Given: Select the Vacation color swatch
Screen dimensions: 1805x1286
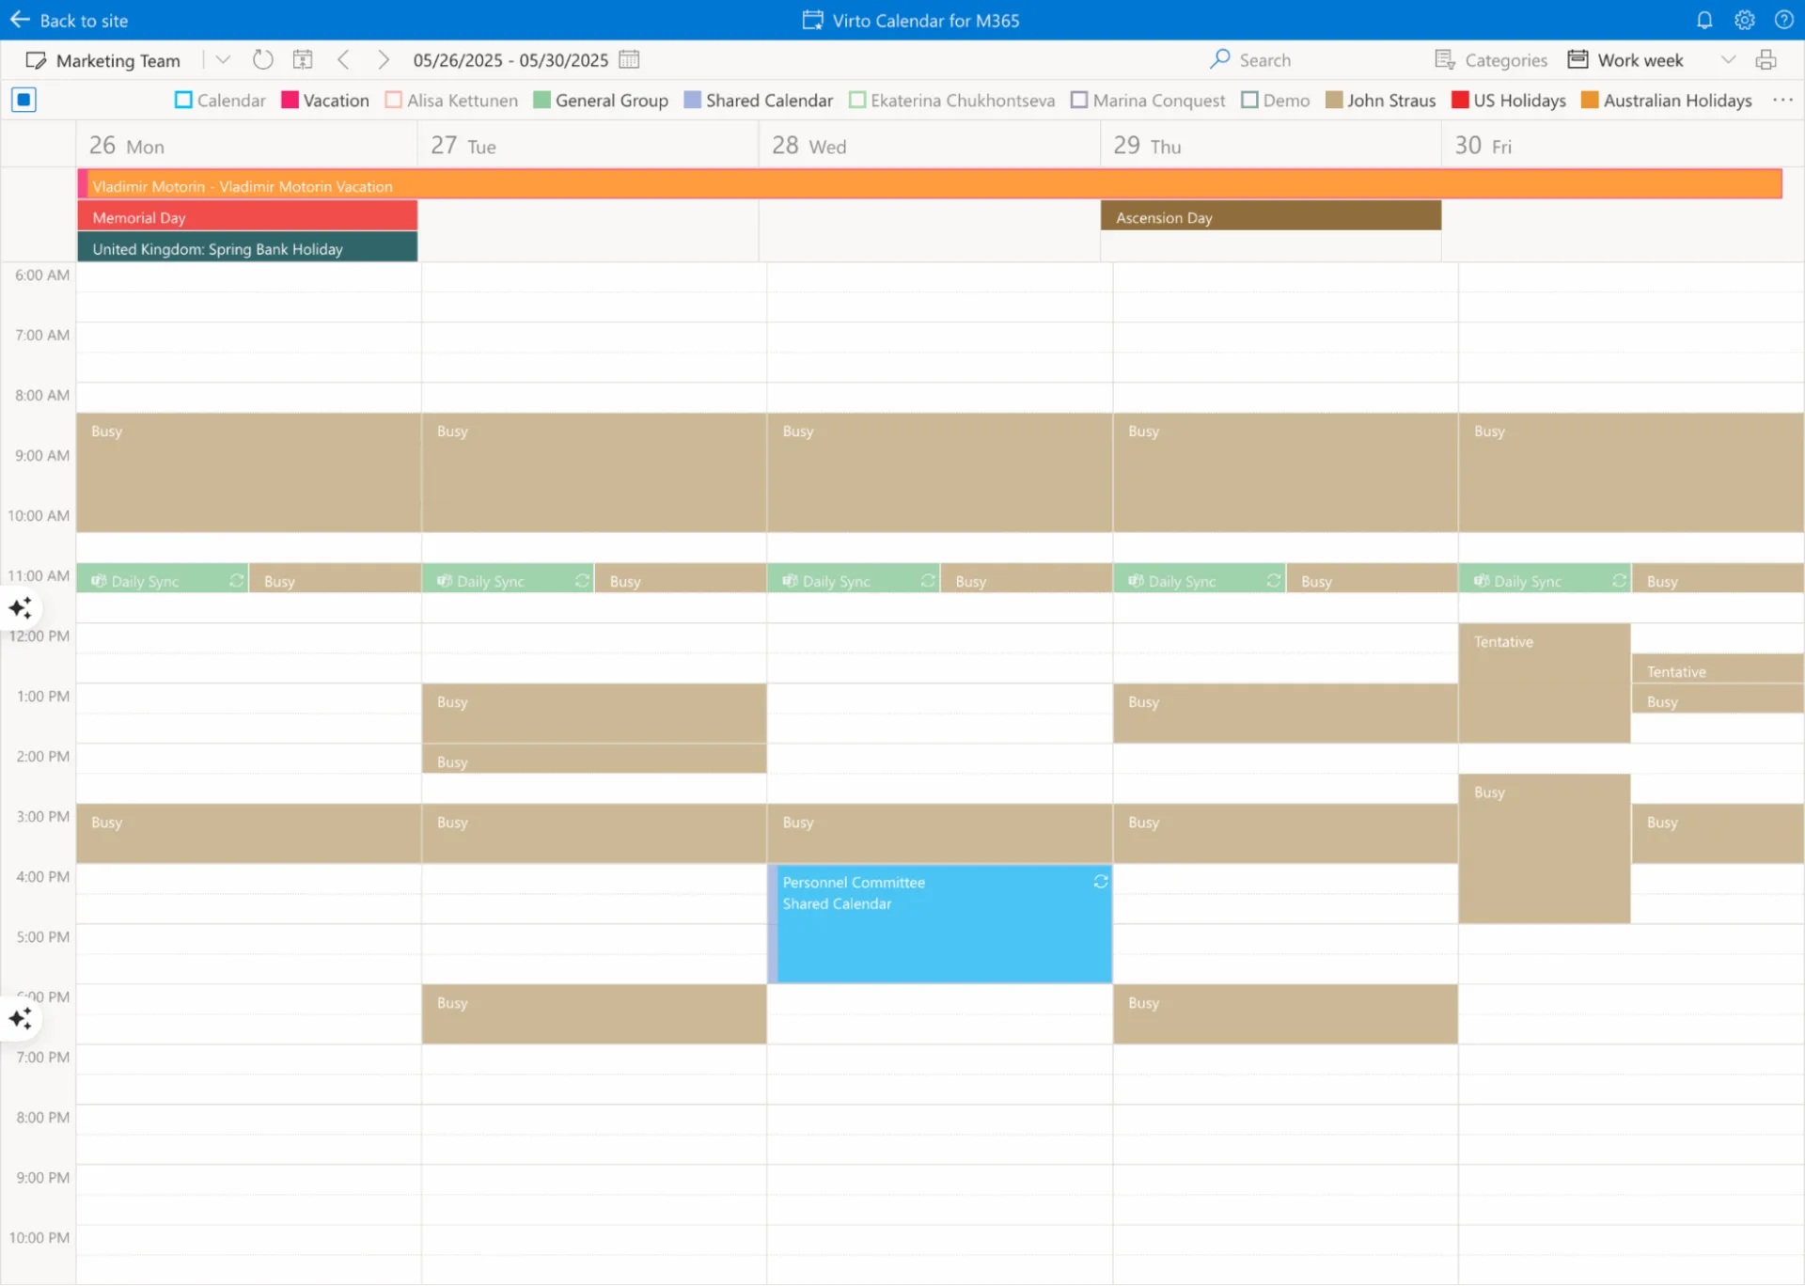Looking at the screenshot, I should point(289,100).
